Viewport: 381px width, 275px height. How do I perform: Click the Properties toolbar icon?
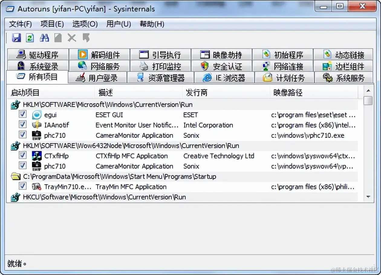(x=58, y=38)
